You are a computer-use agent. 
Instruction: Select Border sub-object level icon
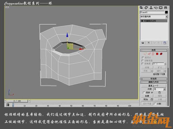click(153, 54)
